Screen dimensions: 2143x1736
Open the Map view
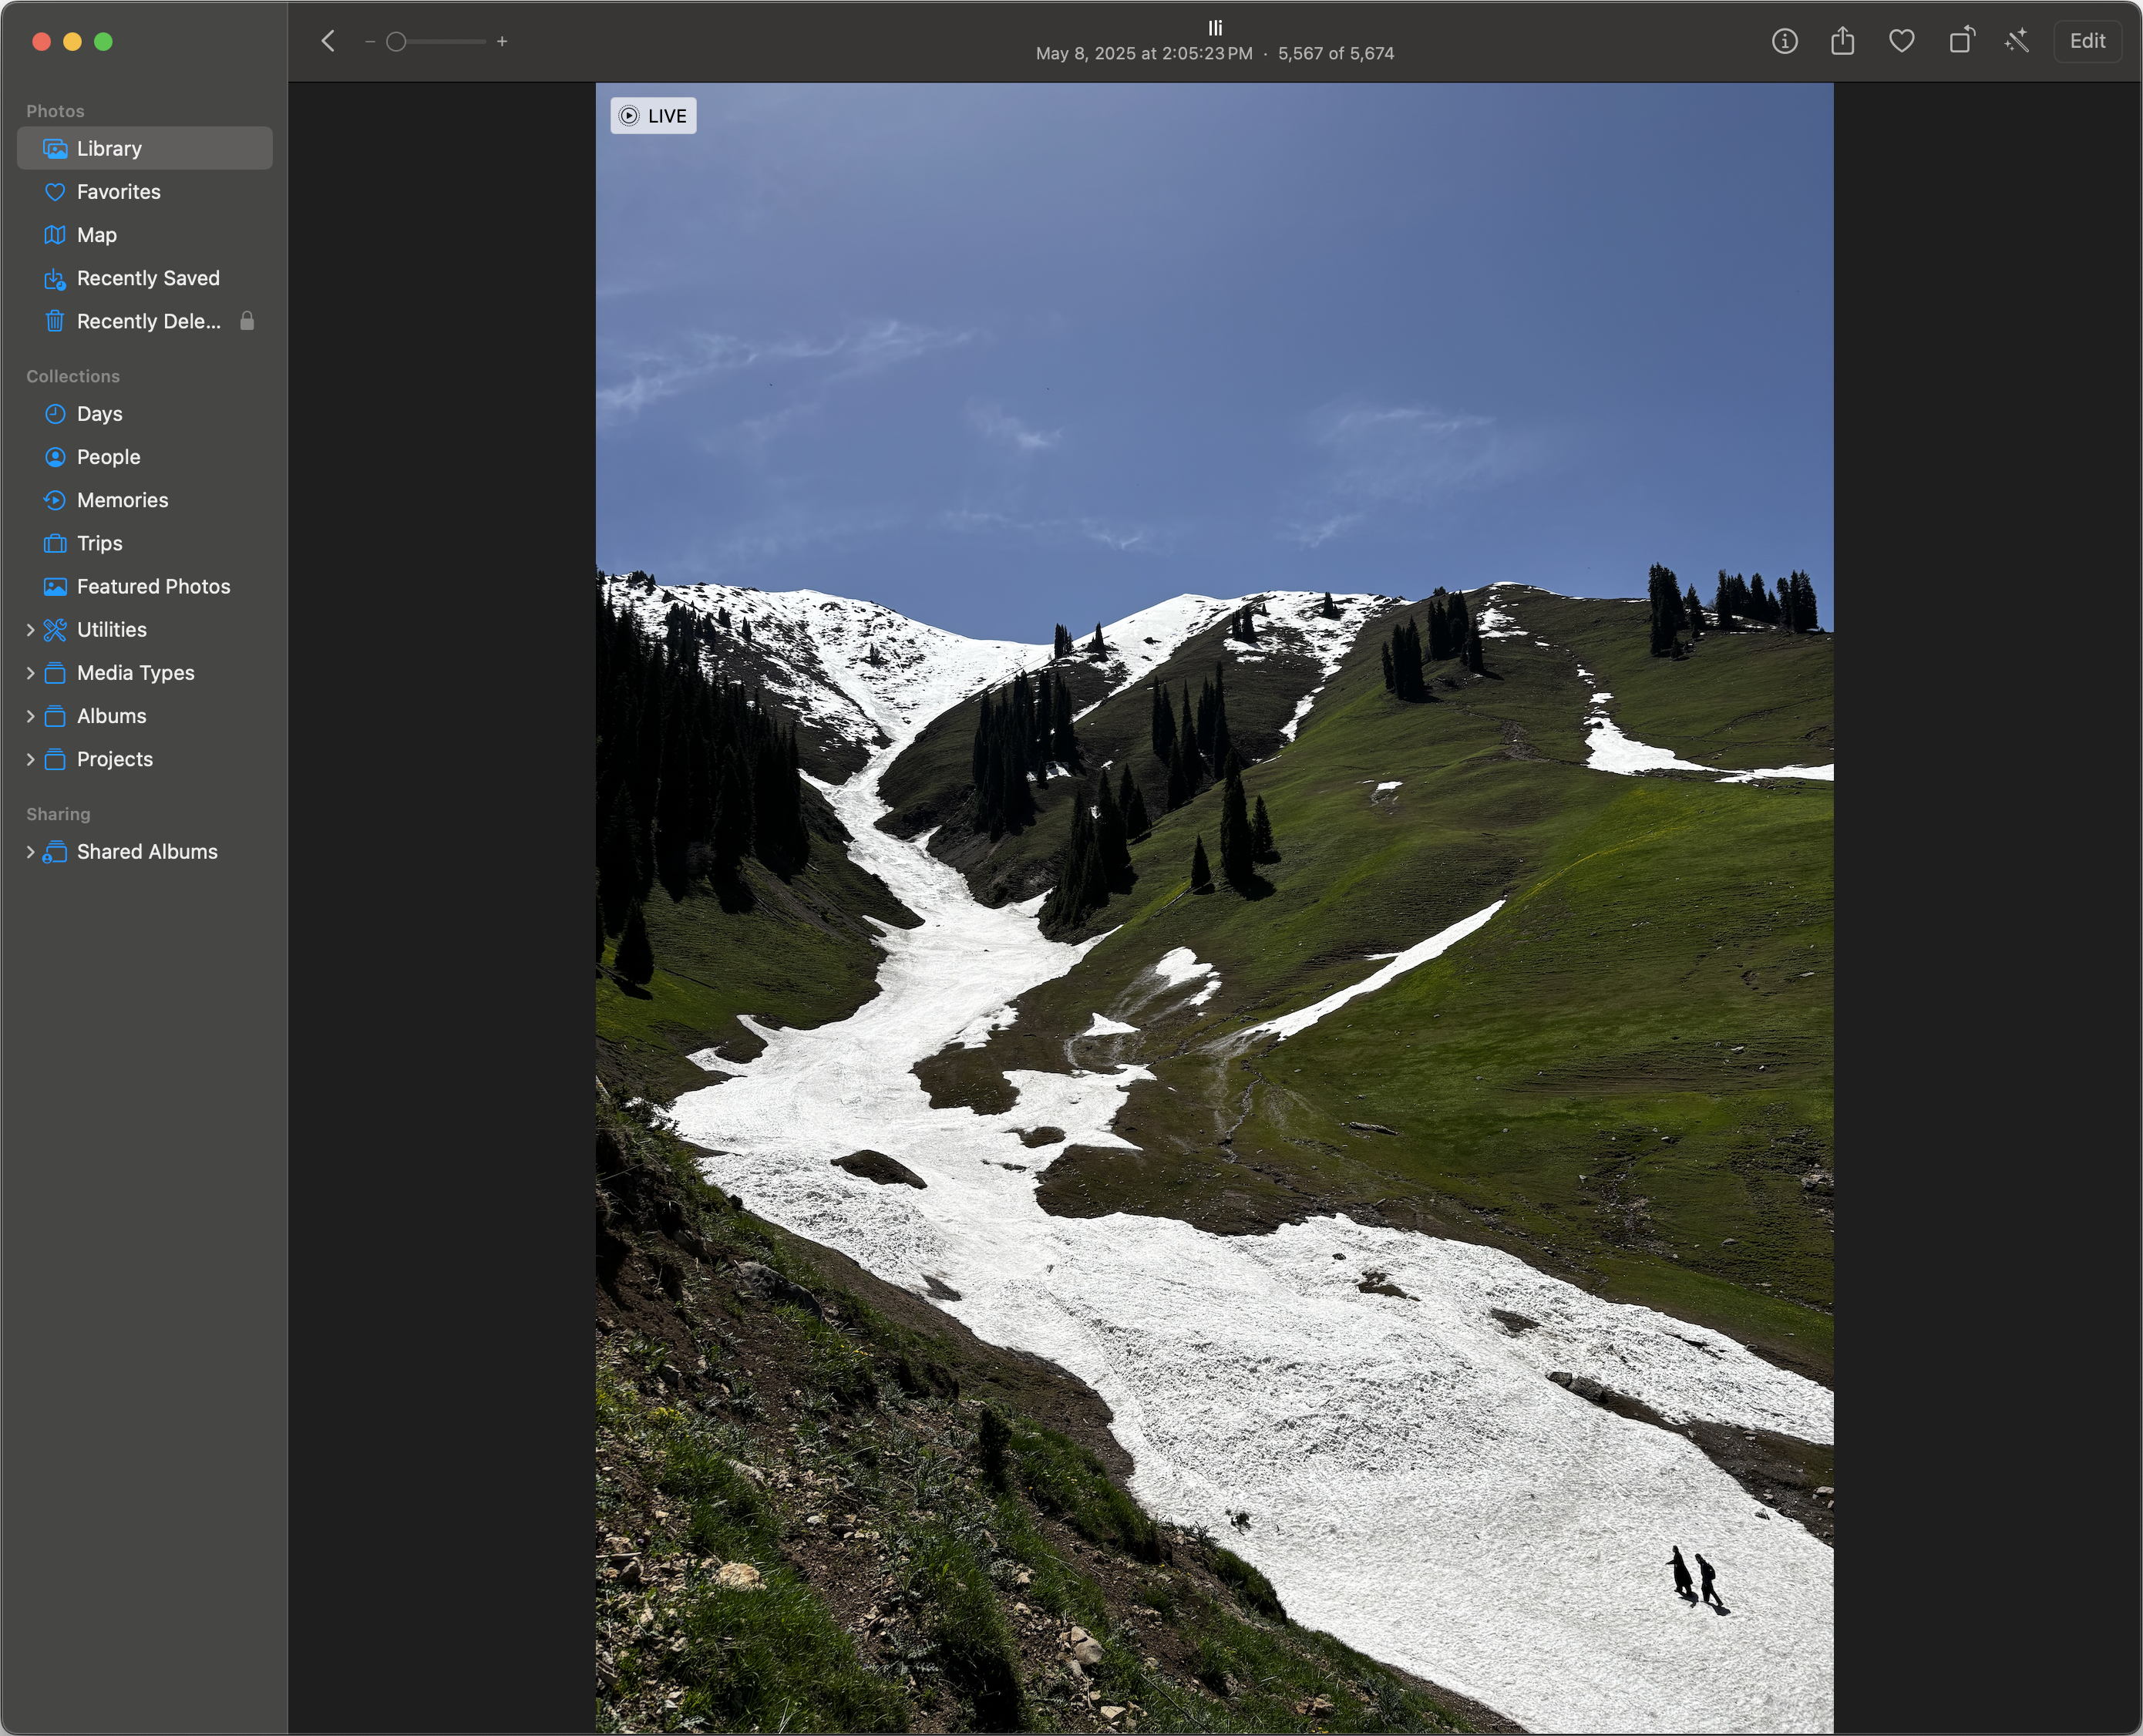point(96,235)
